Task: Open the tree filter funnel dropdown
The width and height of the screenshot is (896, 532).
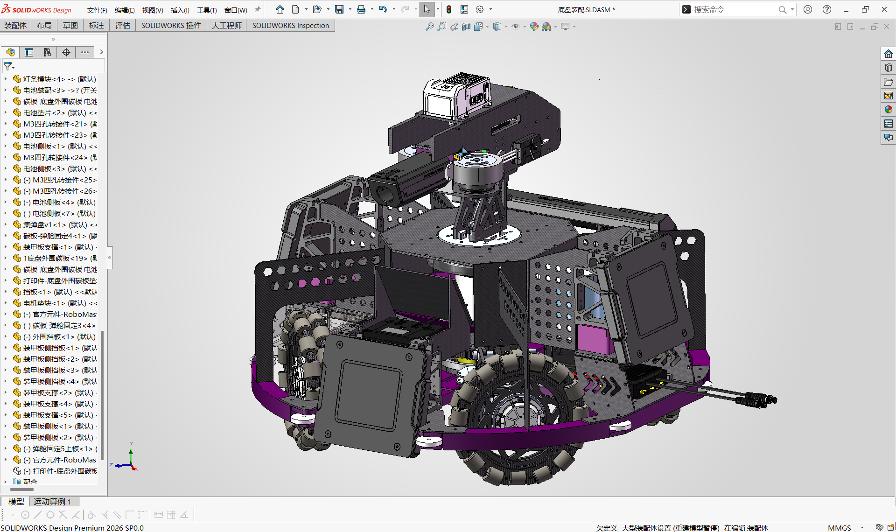Action: pos(9,66)
